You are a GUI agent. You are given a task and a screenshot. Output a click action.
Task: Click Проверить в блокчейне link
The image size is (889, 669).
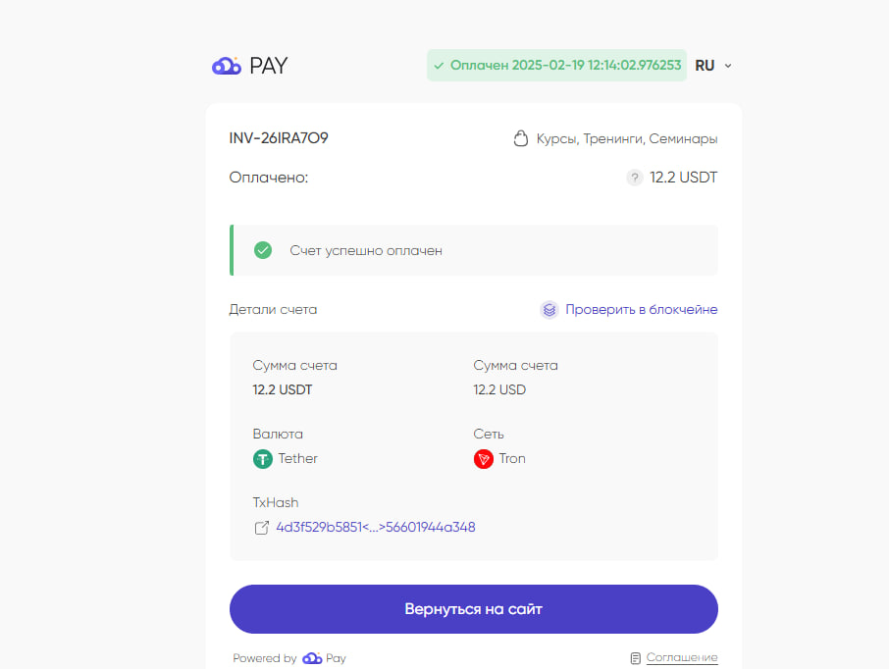pyautogui.click(x=641, y=310)
